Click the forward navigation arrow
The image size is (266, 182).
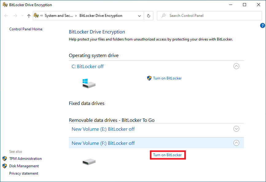15,16
